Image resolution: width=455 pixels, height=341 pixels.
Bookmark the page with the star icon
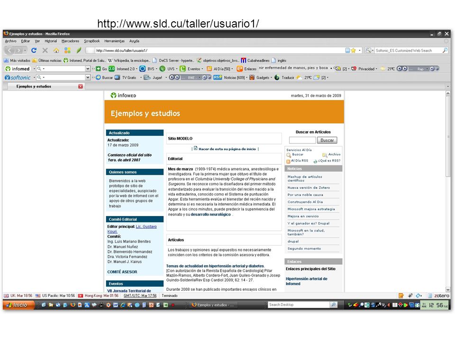(354, 51)
